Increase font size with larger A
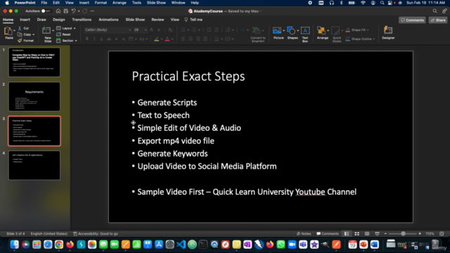 pos(152,30)
